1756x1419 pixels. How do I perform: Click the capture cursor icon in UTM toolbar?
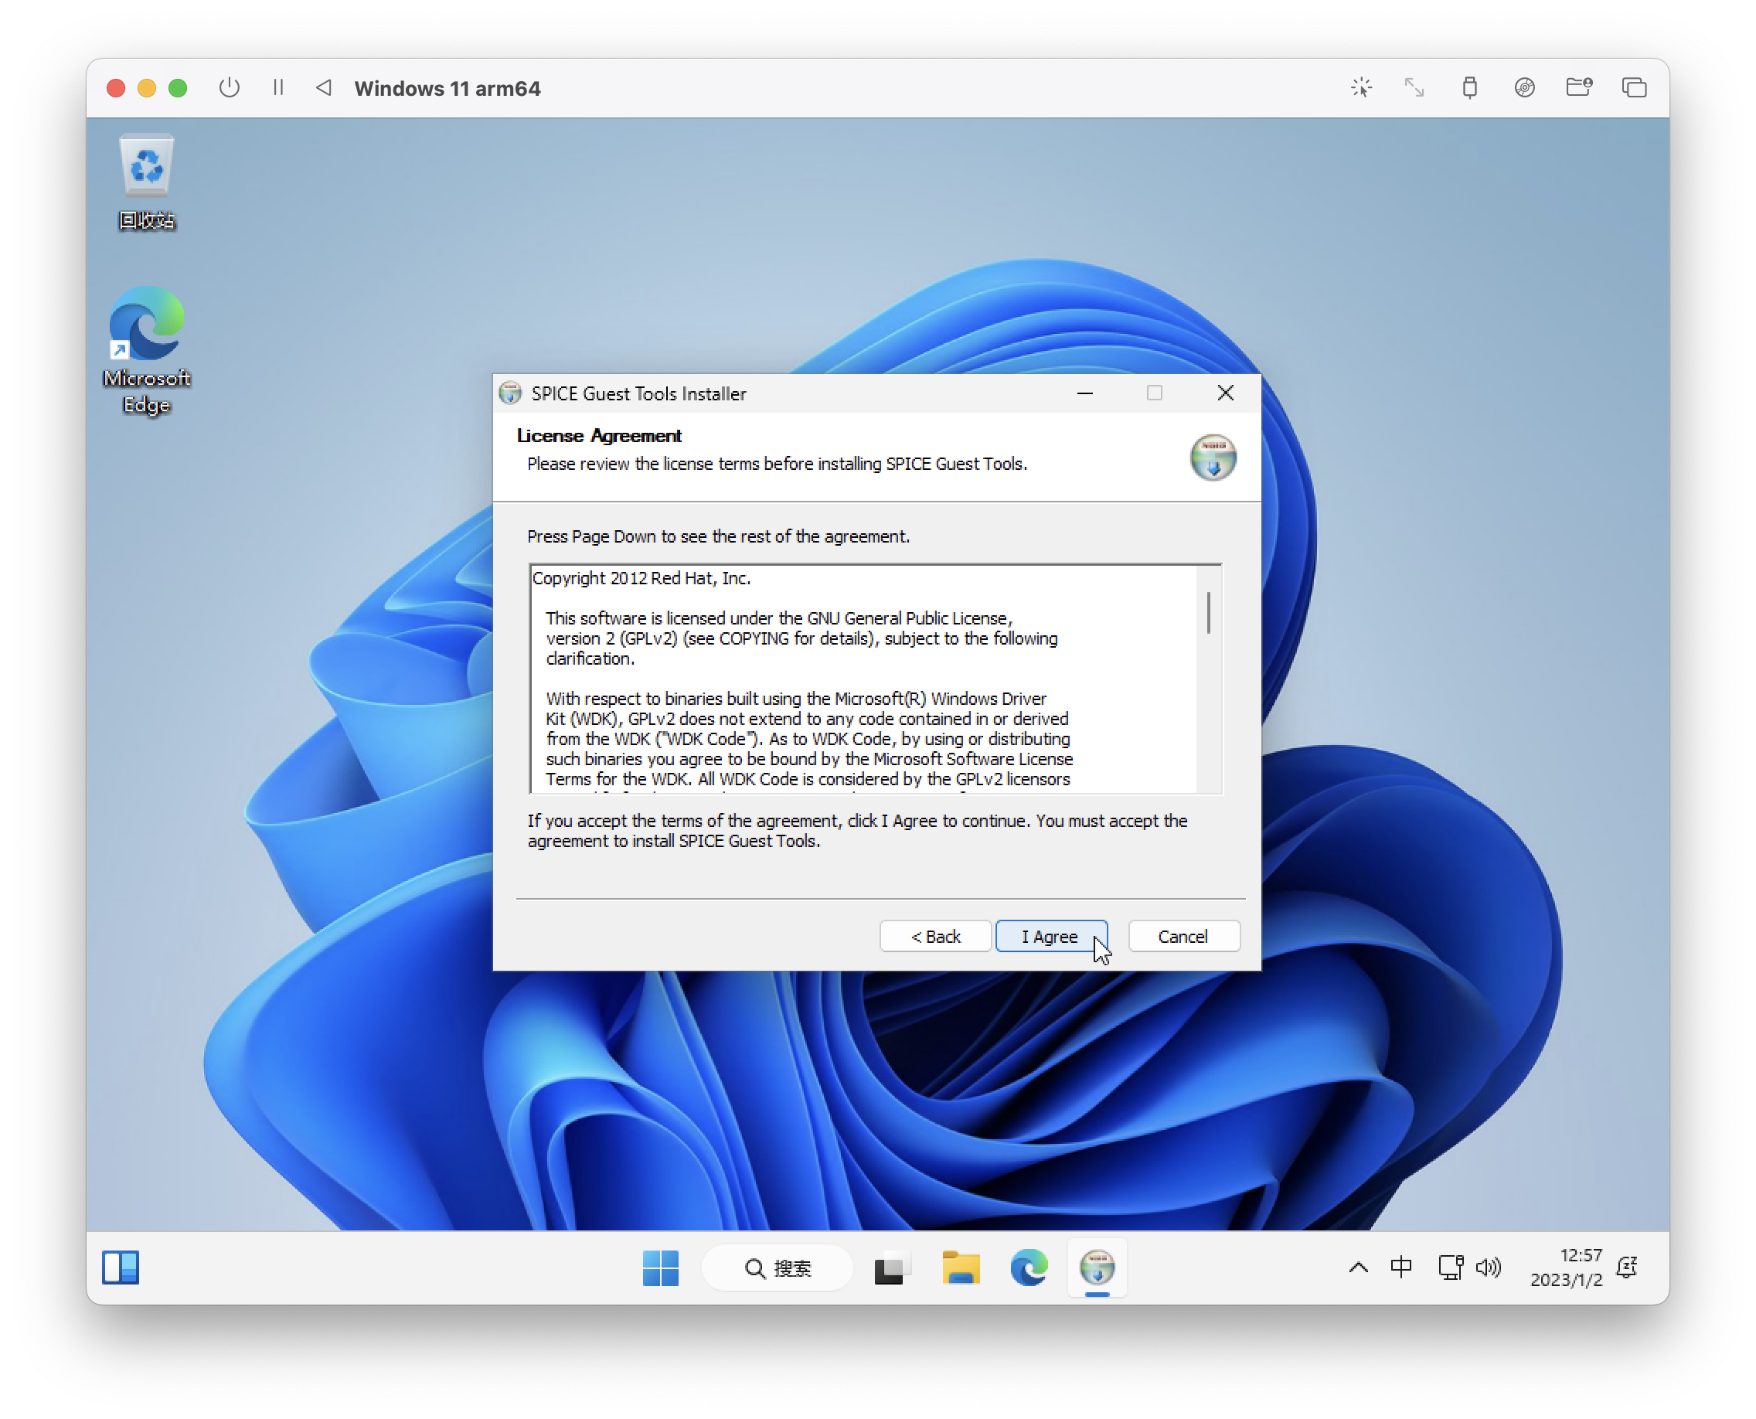pos(1361,87)
